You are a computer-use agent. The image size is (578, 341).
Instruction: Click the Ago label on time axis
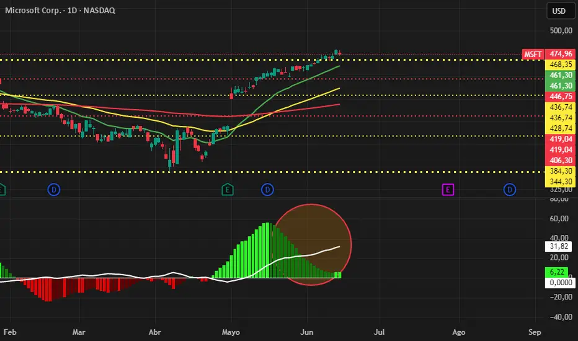pyautogui.click(x=458, y=332)
